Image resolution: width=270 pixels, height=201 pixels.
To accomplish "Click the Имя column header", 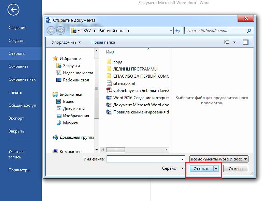I will tap(110, 52).
